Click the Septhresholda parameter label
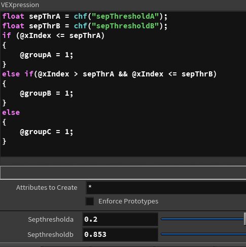 (x=51, y=219)
